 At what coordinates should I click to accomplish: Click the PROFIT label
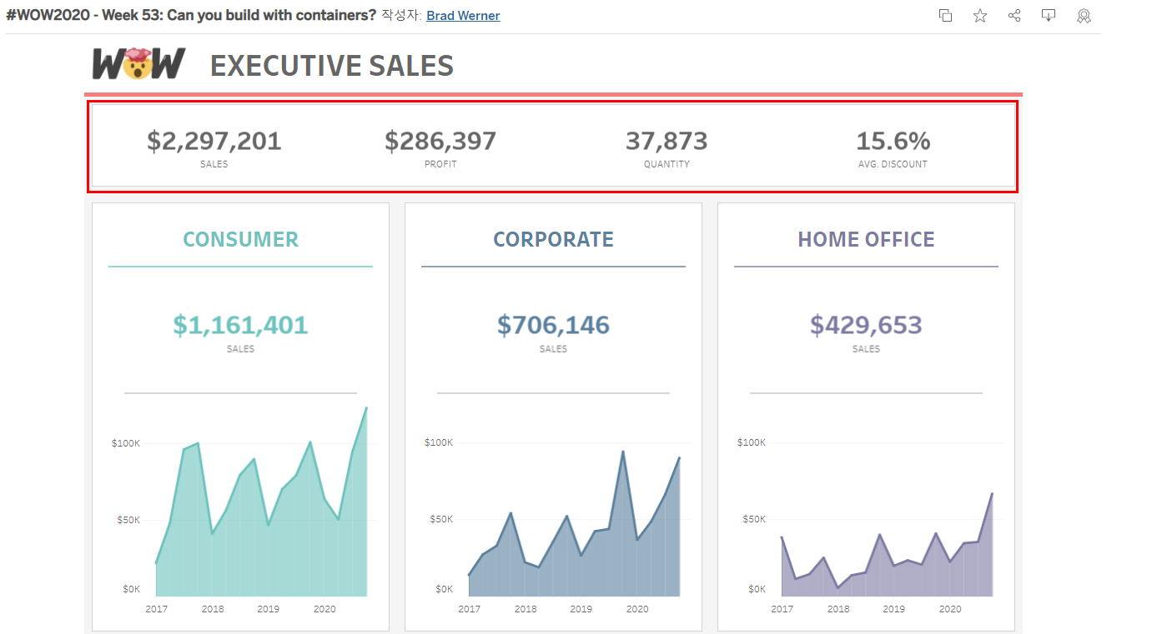click(x=440, y=164)
